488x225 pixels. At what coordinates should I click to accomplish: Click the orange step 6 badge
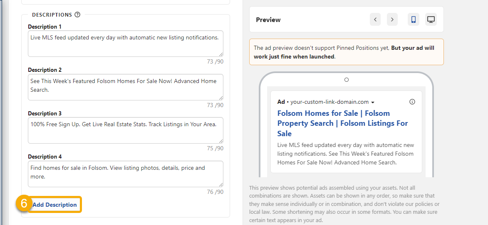(x=24, y=204)
